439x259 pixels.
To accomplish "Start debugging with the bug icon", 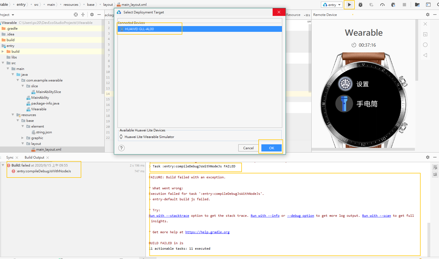I will [360, 5].
